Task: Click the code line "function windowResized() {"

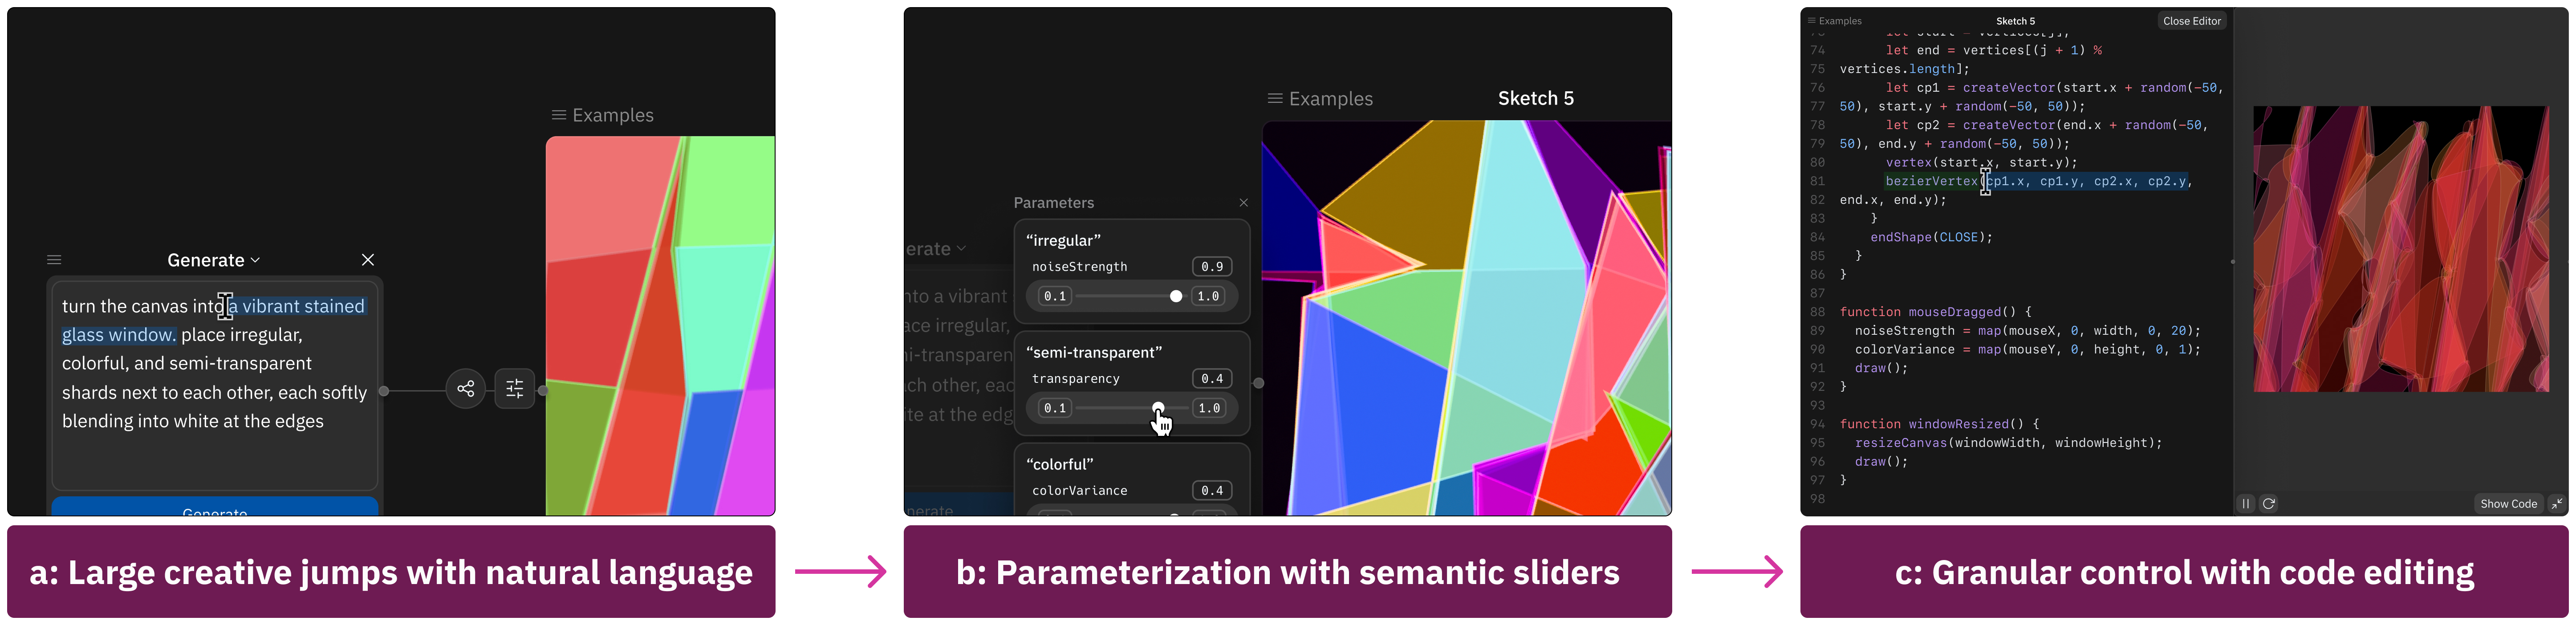Action: tap(1939, 424)
